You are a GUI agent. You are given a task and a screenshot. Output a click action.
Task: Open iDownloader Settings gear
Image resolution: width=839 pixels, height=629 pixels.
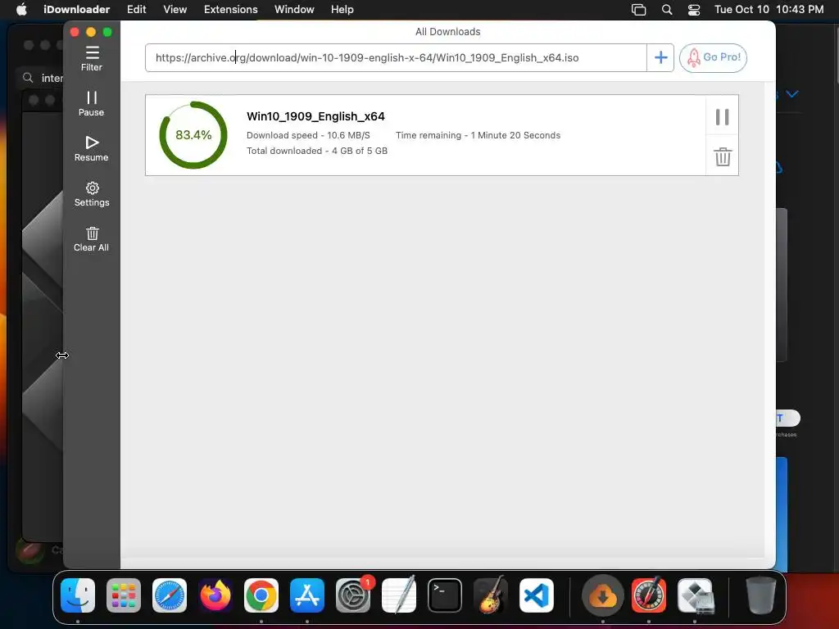click(x=92, y=193)
